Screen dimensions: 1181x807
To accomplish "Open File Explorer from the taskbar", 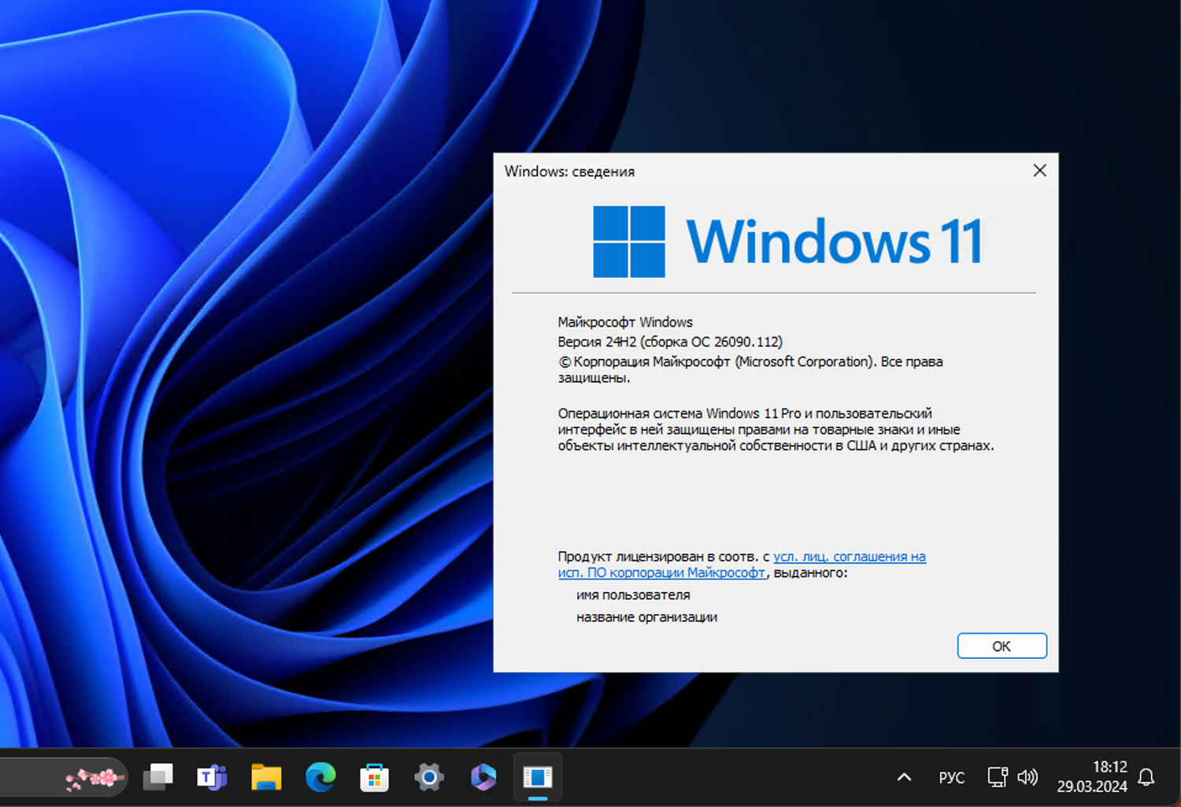I will [x=266, y=778].
